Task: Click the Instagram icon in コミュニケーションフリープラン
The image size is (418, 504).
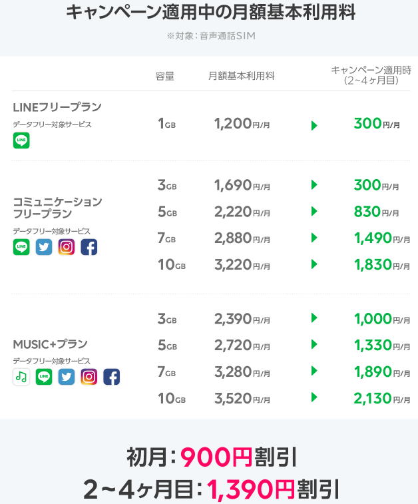Action: [66, 247]
